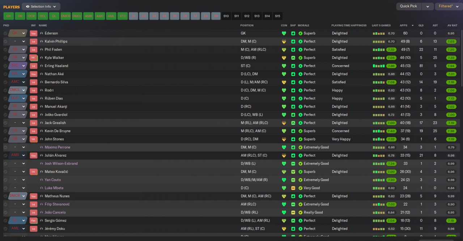Click John Stones' condition heart icon
The height and width of the screenshot is (241, 463).
pos(284,139)
